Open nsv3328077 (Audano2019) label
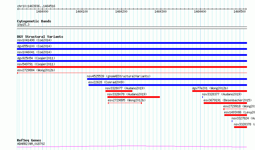 click(x=125, y=88)
